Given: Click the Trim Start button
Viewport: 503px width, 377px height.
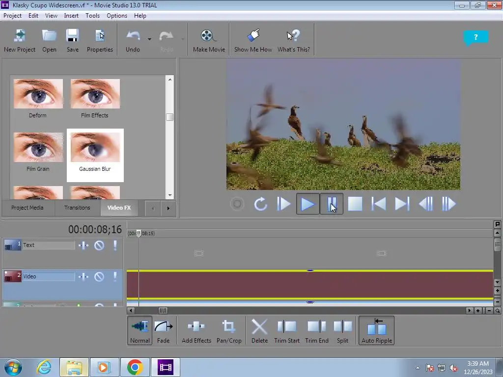Looking at the screenshot, I should [x=287, y=330].
